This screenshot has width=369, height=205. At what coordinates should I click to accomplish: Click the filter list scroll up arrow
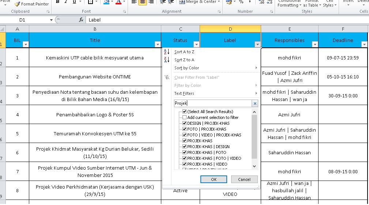coord(254,112)
